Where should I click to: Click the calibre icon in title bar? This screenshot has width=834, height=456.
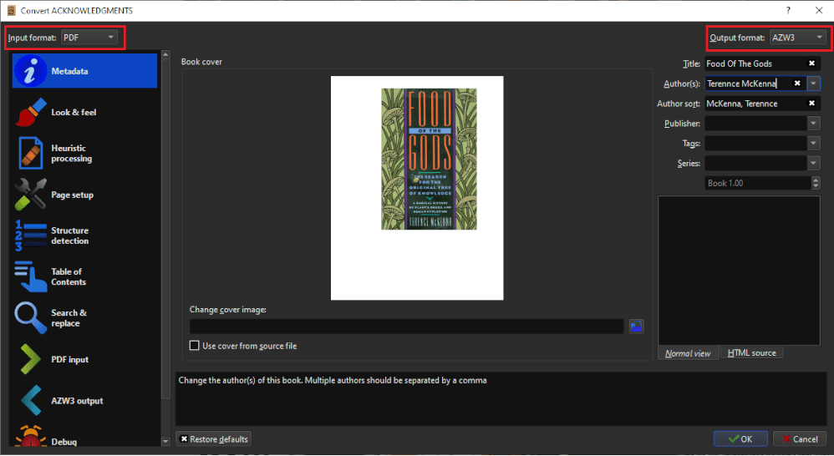coord(11,10)
